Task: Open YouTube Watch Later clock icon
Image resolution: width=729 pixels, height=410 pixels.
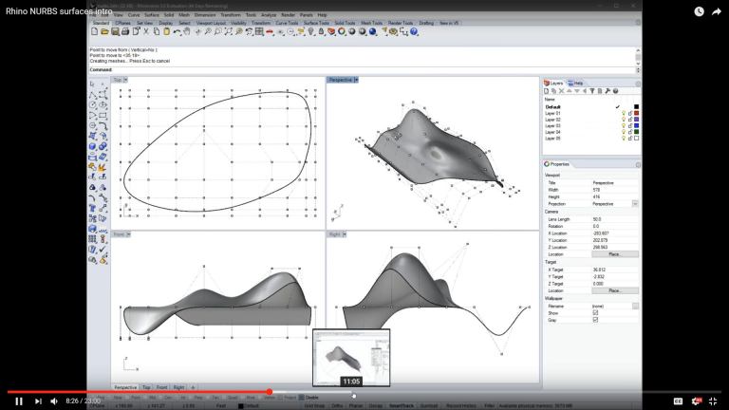Action: (700, 11)
